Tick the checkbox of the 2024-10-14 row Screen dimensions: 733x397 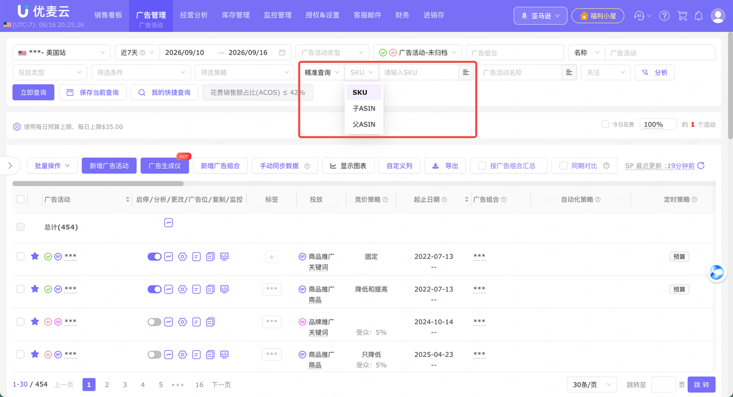[x=21, y=322]
